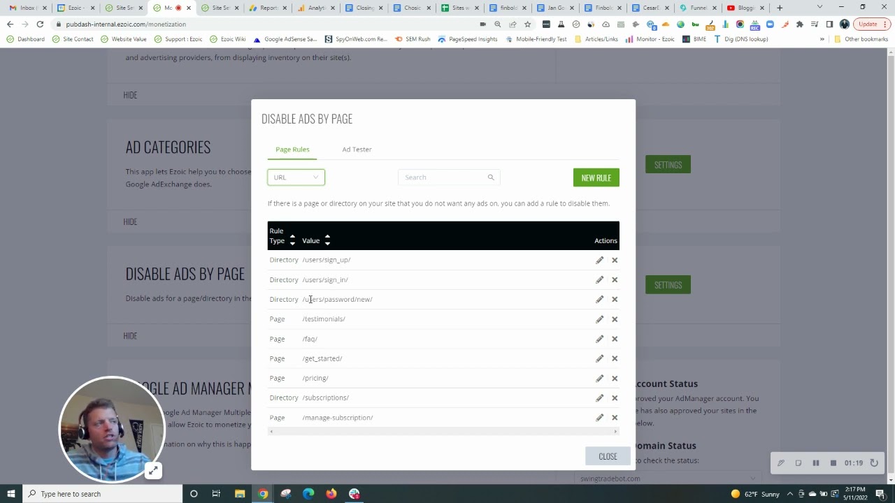Open the Website Value bookmark
895x503 pixels.
pyautogui.click(x=124, y=39)
